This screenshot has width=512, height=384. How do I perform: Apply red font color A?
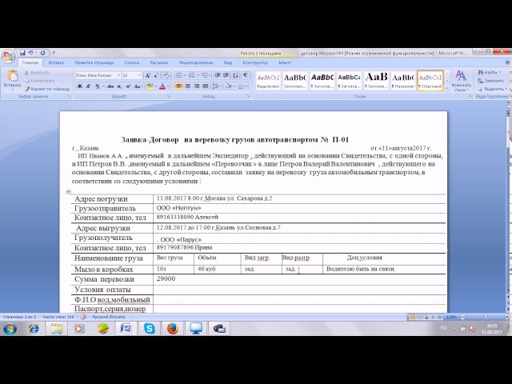click(x=162, y=86)
